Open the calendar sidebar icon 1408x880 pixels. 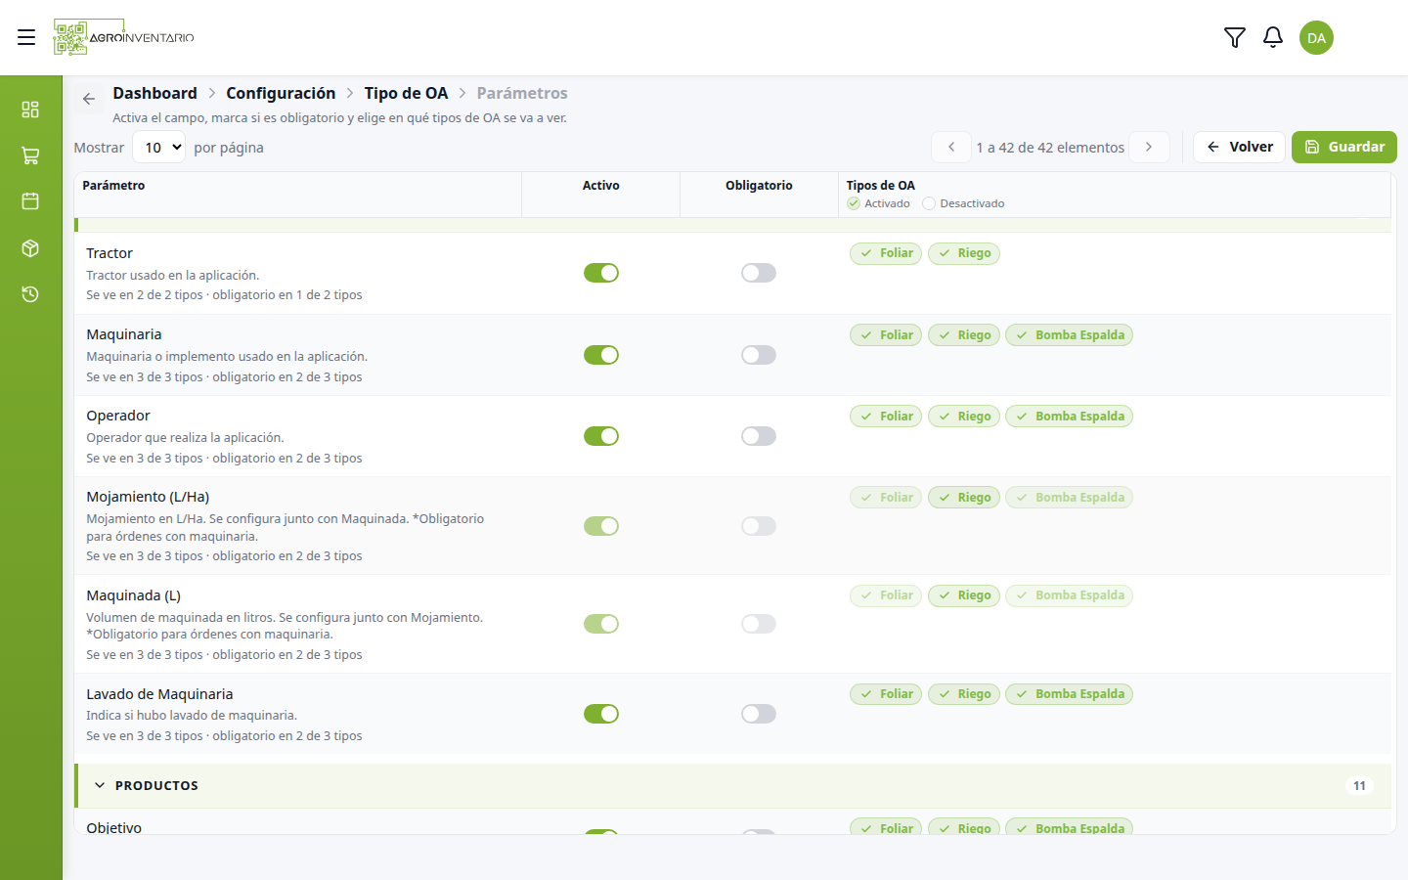click(30, 201)
